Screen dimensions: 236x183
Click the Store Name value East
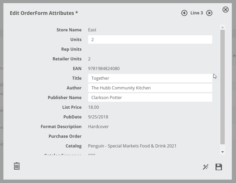(x=92, y=30)
